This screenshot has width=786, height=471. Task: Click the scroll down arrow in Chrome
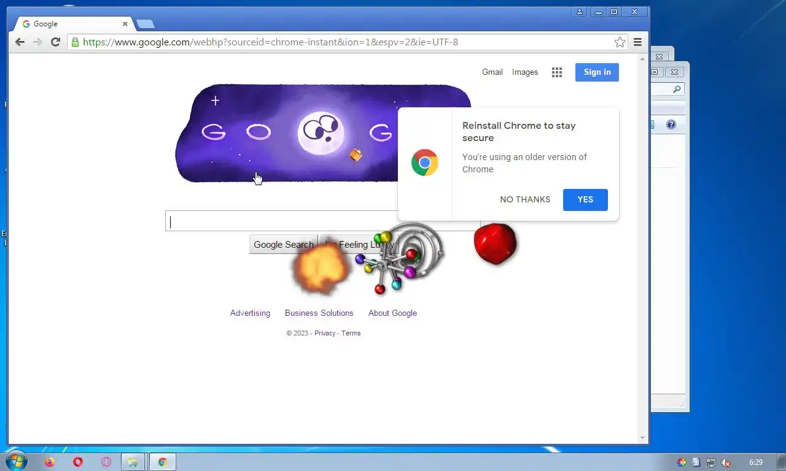tap(643, 438)
